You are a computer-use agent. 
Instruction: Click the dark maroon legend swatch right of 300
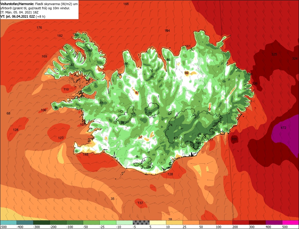(257, 222)
